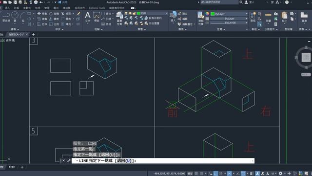Image resolution: width=312 pixels, height=176 pixels.
Task: Click the ViewCube top face
Action: point(306,57)
